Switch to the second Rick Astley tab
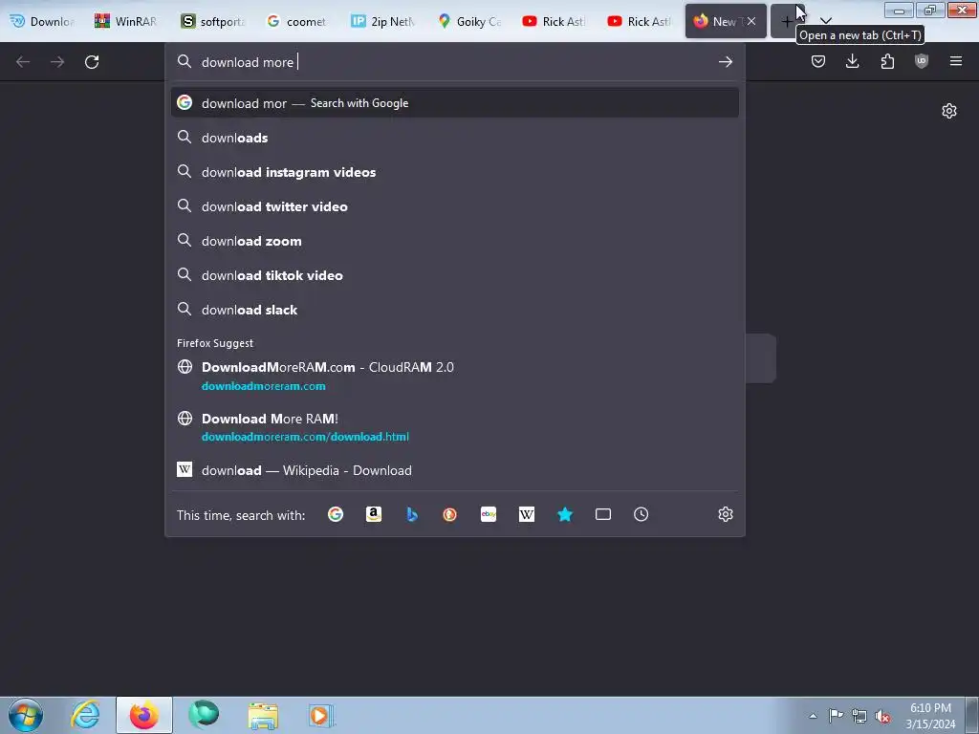 [x=639, y=21]
